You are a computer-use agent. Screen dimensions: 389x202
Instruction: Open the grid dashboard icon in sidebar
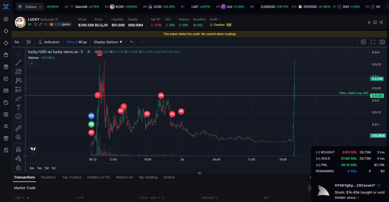pyautogui.click(x=6, y=114)
